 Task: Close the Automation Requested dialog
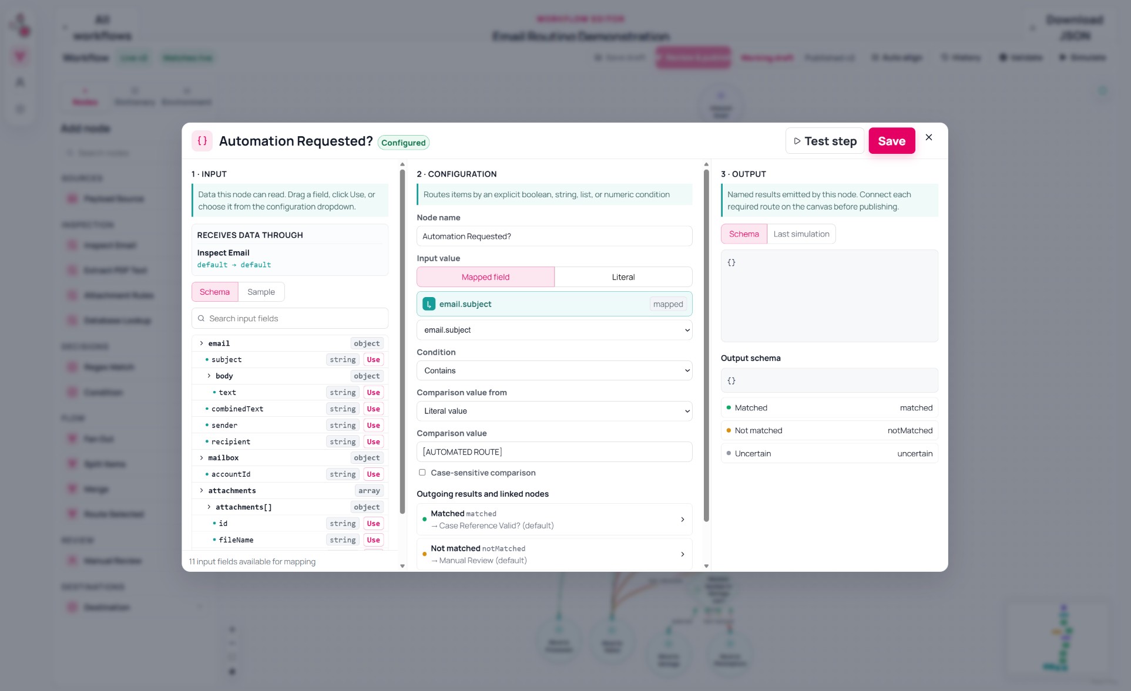click(929, 137)
